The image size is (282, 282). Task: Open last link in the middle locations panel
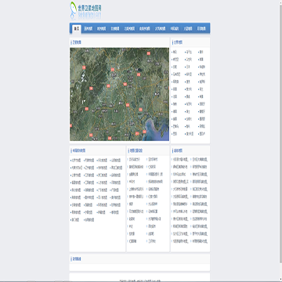tap(151, 241)
